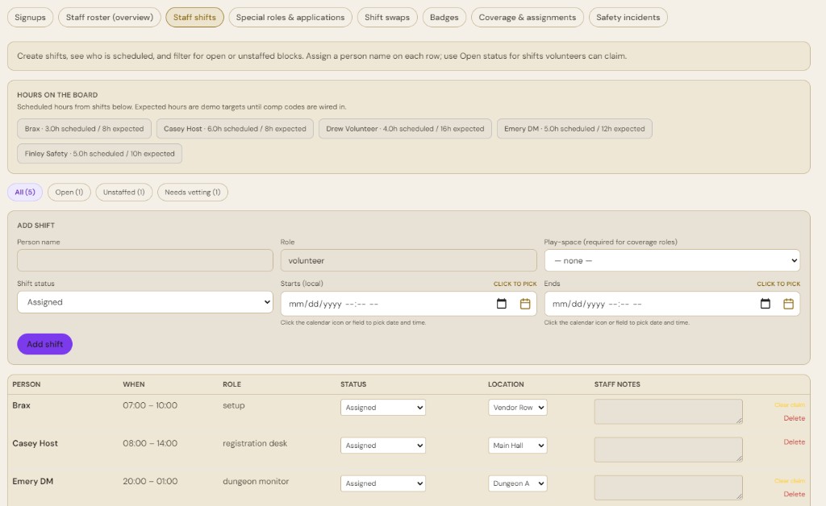Change status dropdown for Brax row

click(383, 407)
